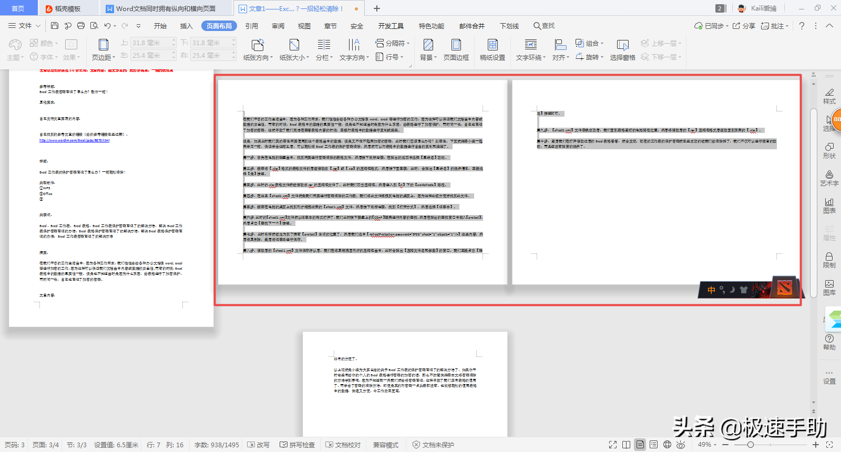Switch to the 开始 Home ribbon tab
The image size is (841, 452).
click(160, 26)
